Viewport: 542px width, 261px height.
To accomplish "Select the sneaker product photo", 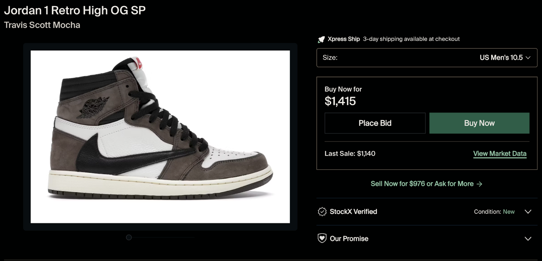I will click(160, 137).
